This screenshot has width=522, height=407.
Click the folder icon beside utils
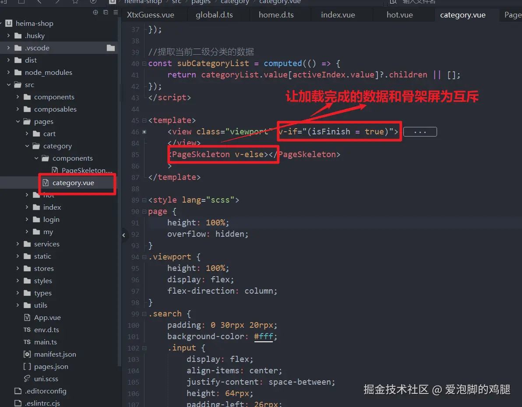coord(27,305)
